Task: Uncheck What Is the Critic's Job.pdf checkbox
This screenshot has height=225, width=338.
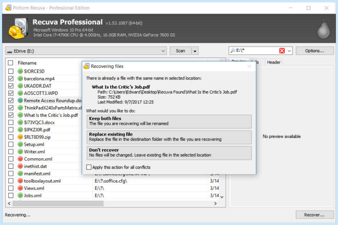Action: click(11, 115)
